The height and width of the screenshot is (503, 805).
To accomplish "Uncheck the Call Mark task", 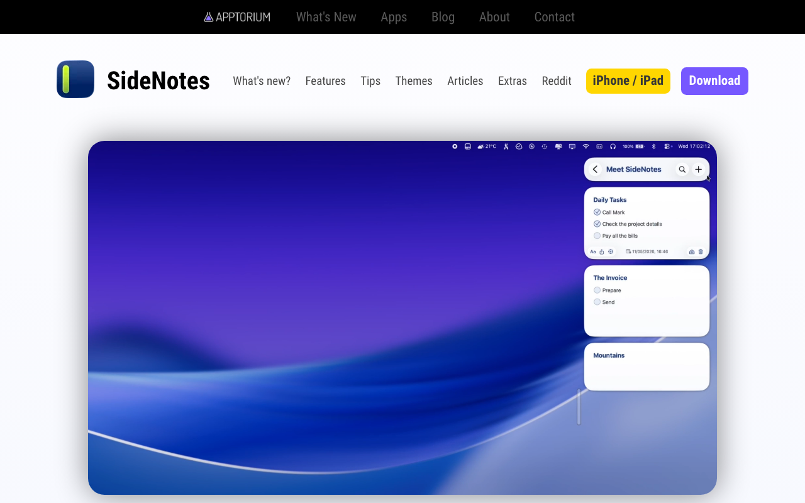I will (597, 213).
